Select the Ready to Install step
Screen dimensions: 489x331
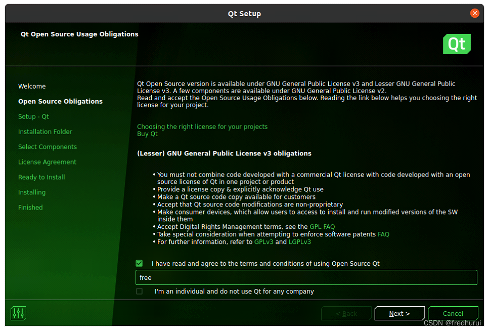coord(41,177)
